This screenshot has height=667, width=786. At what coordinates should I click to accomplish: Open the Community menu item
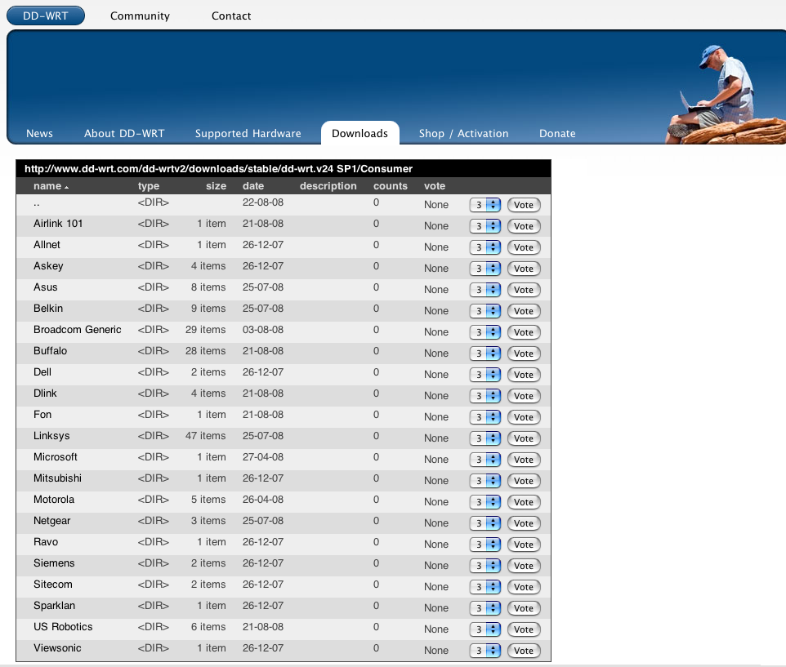point(140,16)
